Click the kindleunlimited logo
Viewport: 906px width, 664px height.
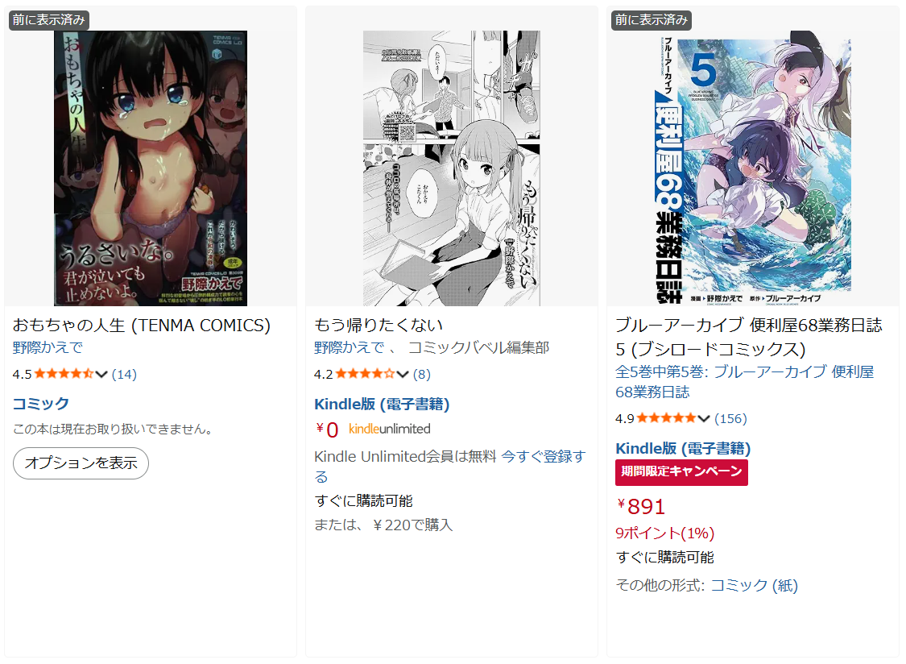(x=390, y=430)
